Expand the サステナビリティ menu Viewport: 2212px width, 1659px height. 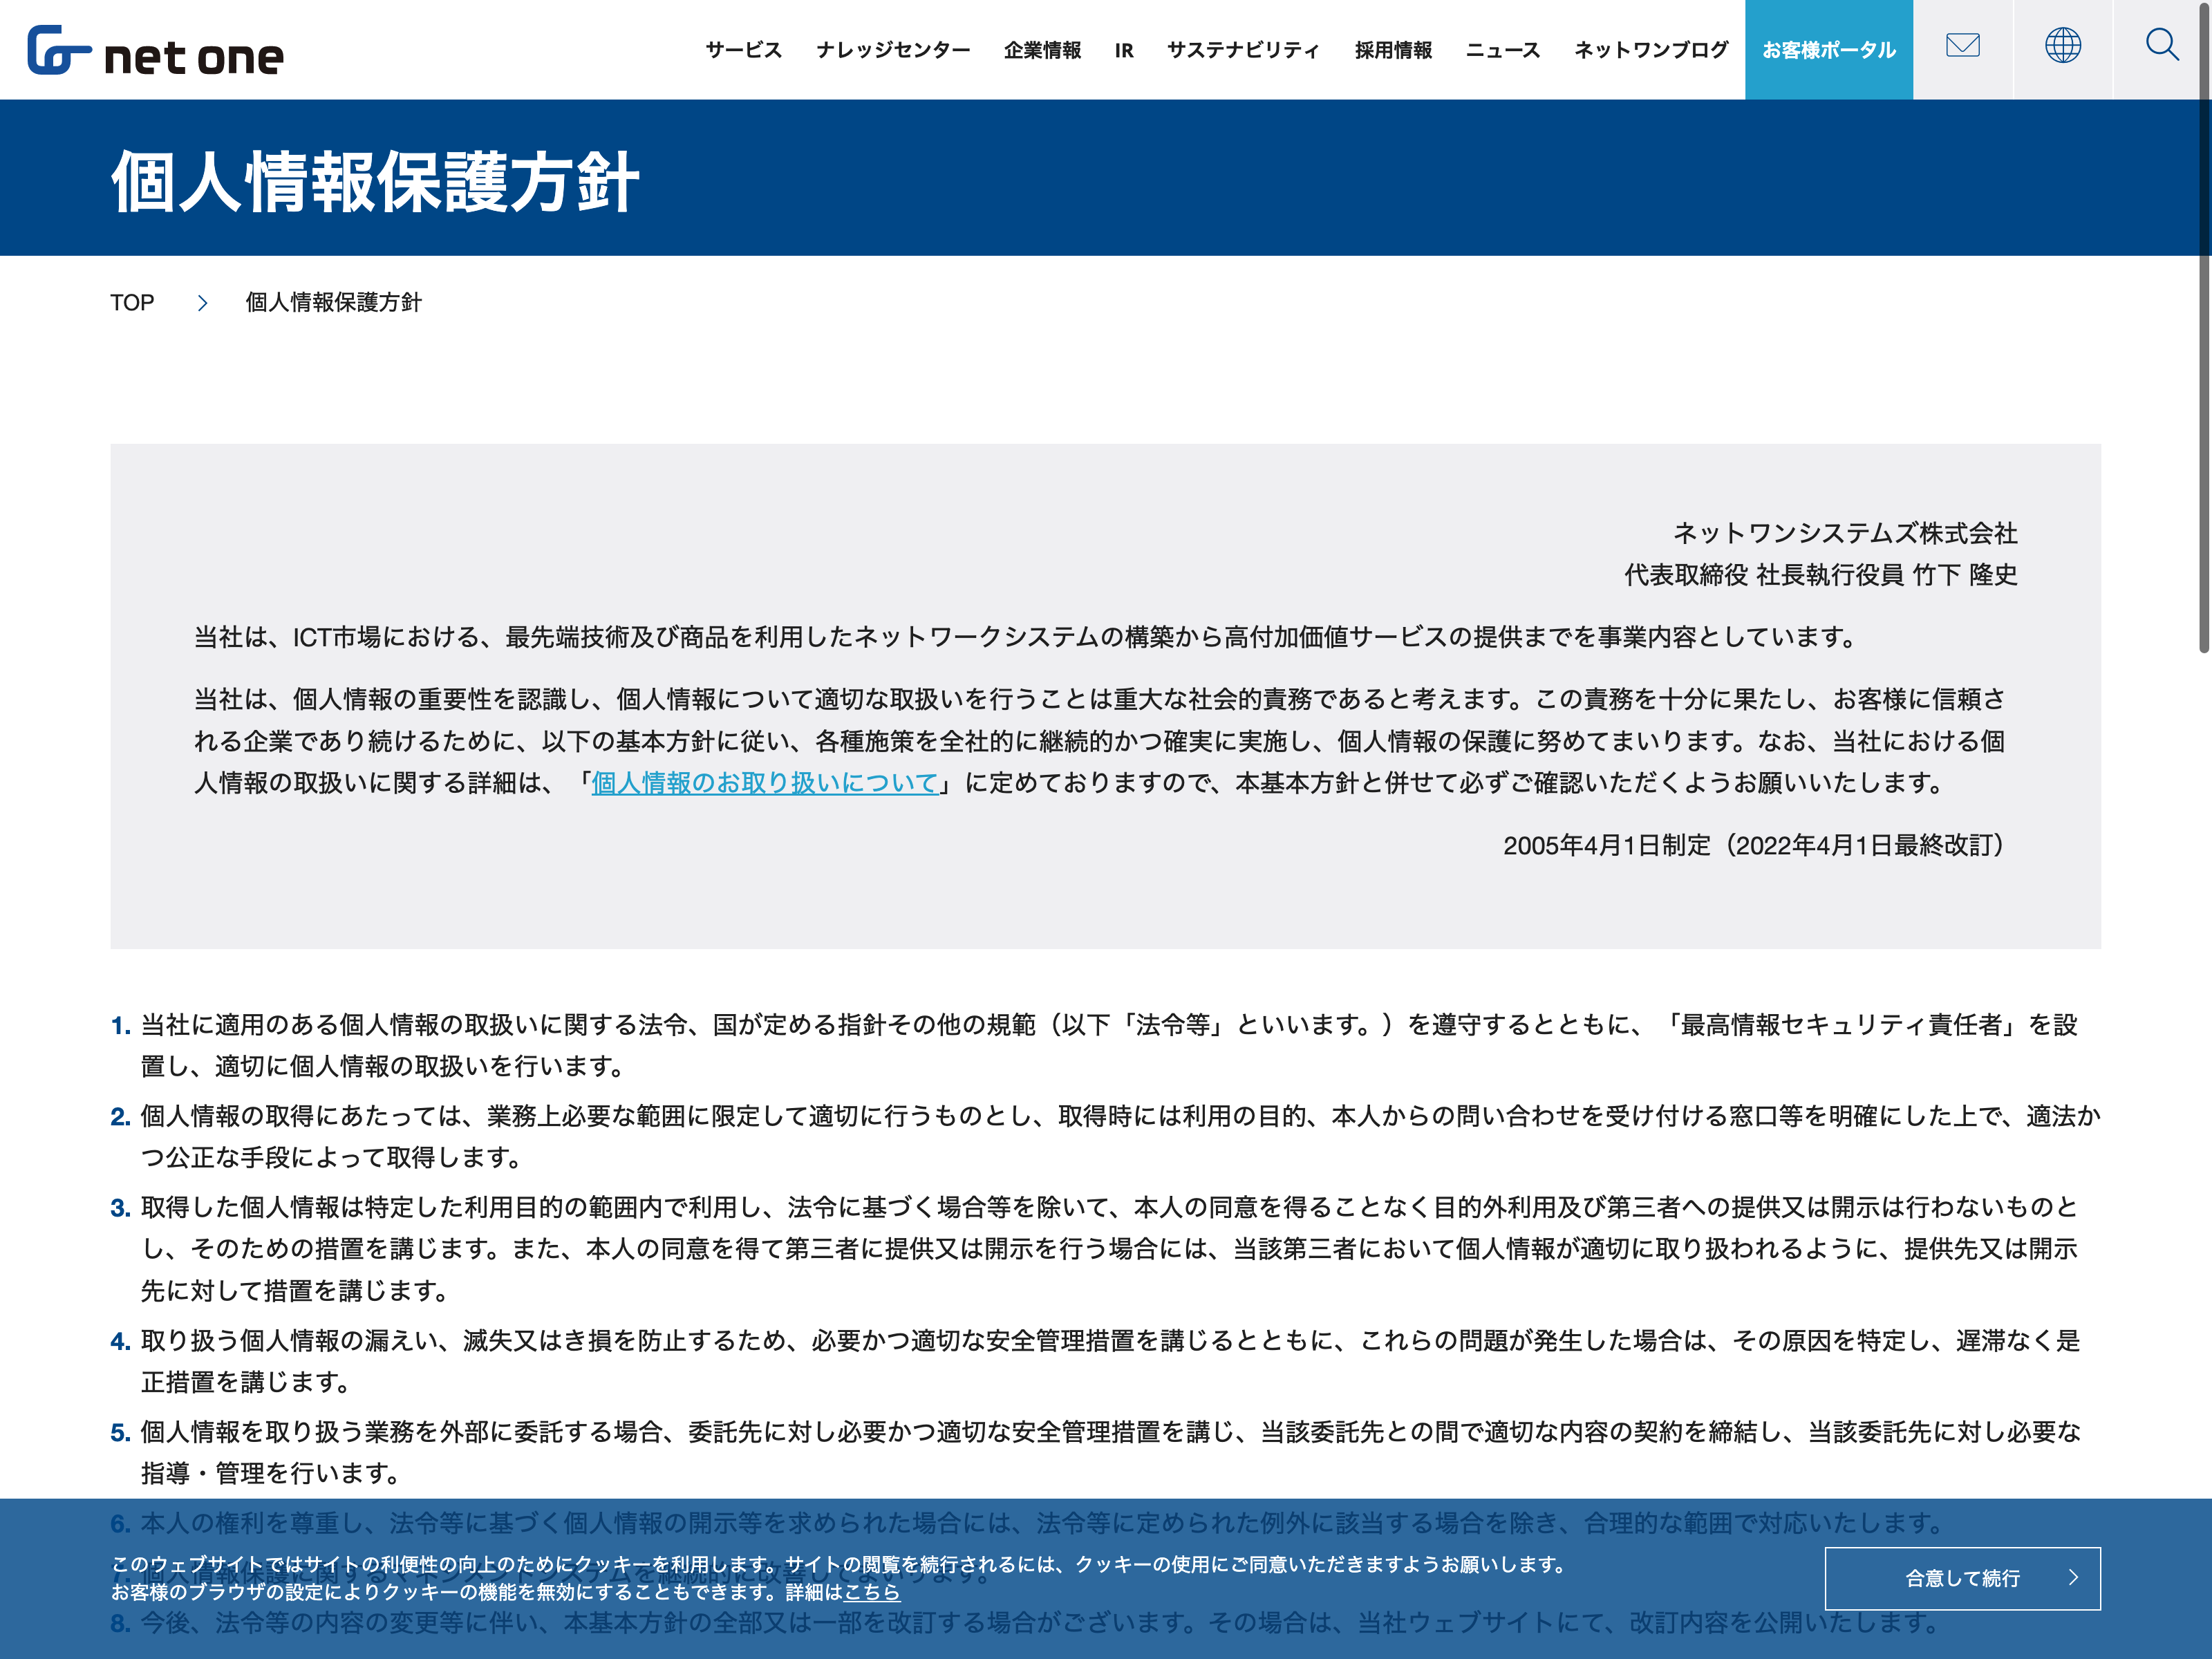pos(1243,50)
